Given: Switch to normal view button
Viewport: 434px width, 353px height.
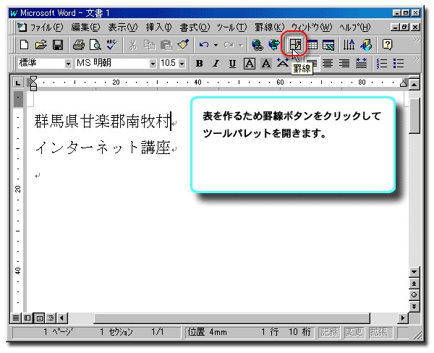Looking at the screenshot, I should coord(16,318).
